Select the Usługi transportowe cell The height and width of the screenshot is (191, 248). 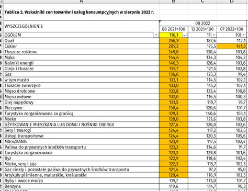click(x=81, y=136)
